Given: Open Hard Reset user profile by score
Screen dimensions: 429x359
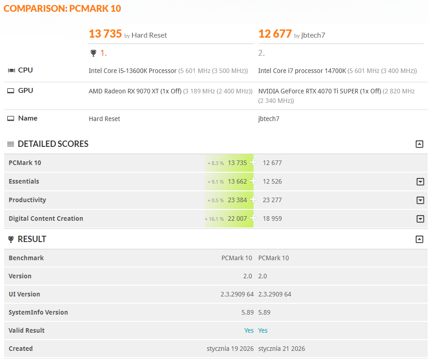Looking at the screenshot, I should click(149, 35).
